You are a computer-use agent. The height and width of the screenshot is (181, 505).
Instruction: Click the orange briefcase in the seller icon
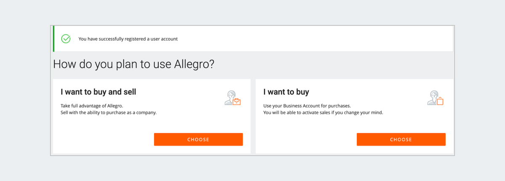pos(237,101)
